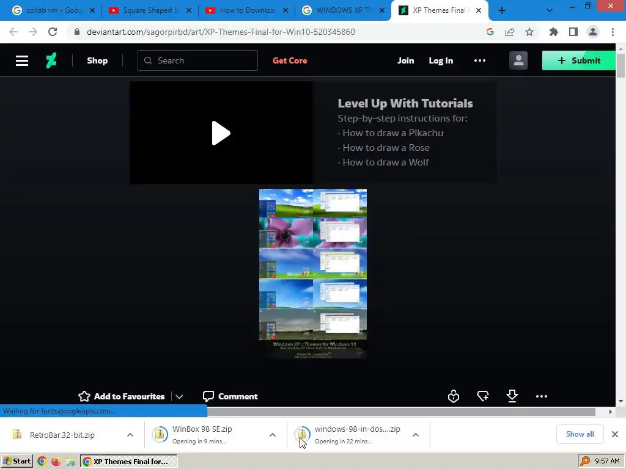Close the WINDOWS XP tab

(x=382, y=10)
